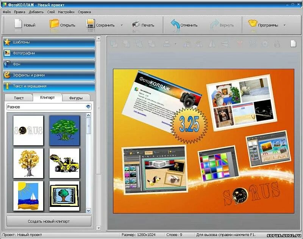
Task: Click left panel scroll-down arrow
Action: 98,228
